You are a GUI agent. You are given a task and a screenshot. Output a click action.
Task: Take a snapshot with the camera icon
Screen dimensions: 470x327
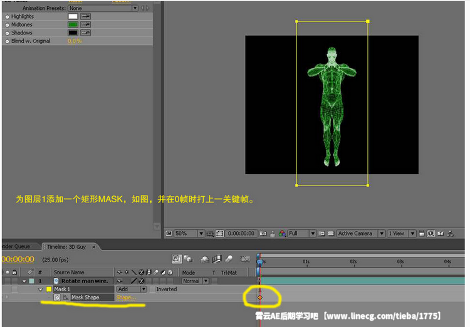pos(263,233)
